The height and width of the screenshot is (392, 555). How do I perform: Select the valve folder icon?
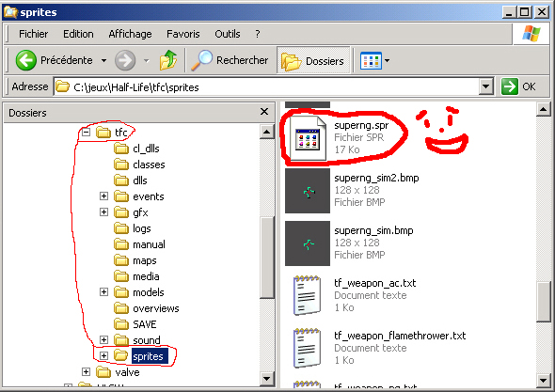[x=103, y=372]
